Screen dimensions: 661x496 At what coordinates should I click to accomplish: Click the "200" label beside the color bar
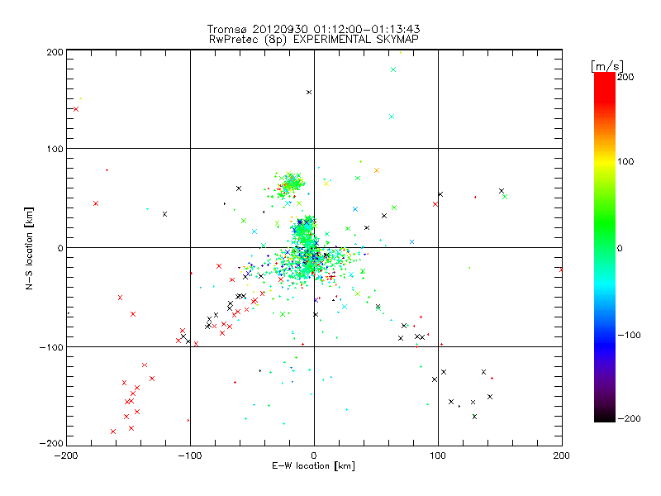pyautogui.click(x=625, y=77)
